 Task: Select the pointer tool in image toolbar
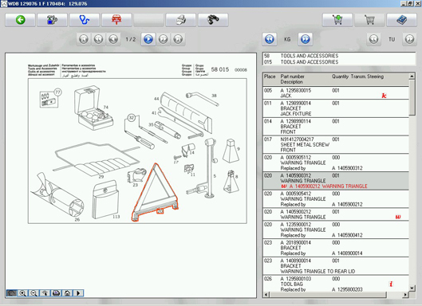tap(45, 292)
